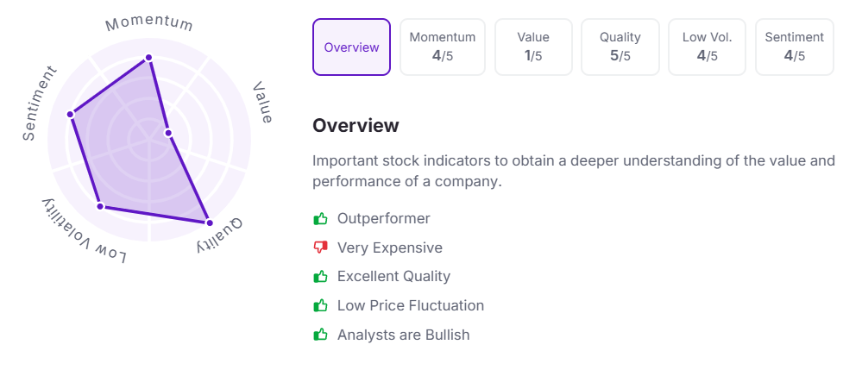Click the Value data point on radar chart
862x376 pixels.
tap(168, 133)
